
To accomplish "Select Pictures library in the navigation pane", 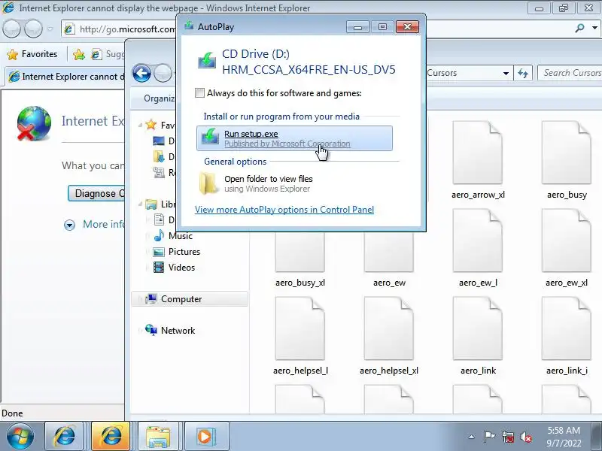I will coord(184,252).
